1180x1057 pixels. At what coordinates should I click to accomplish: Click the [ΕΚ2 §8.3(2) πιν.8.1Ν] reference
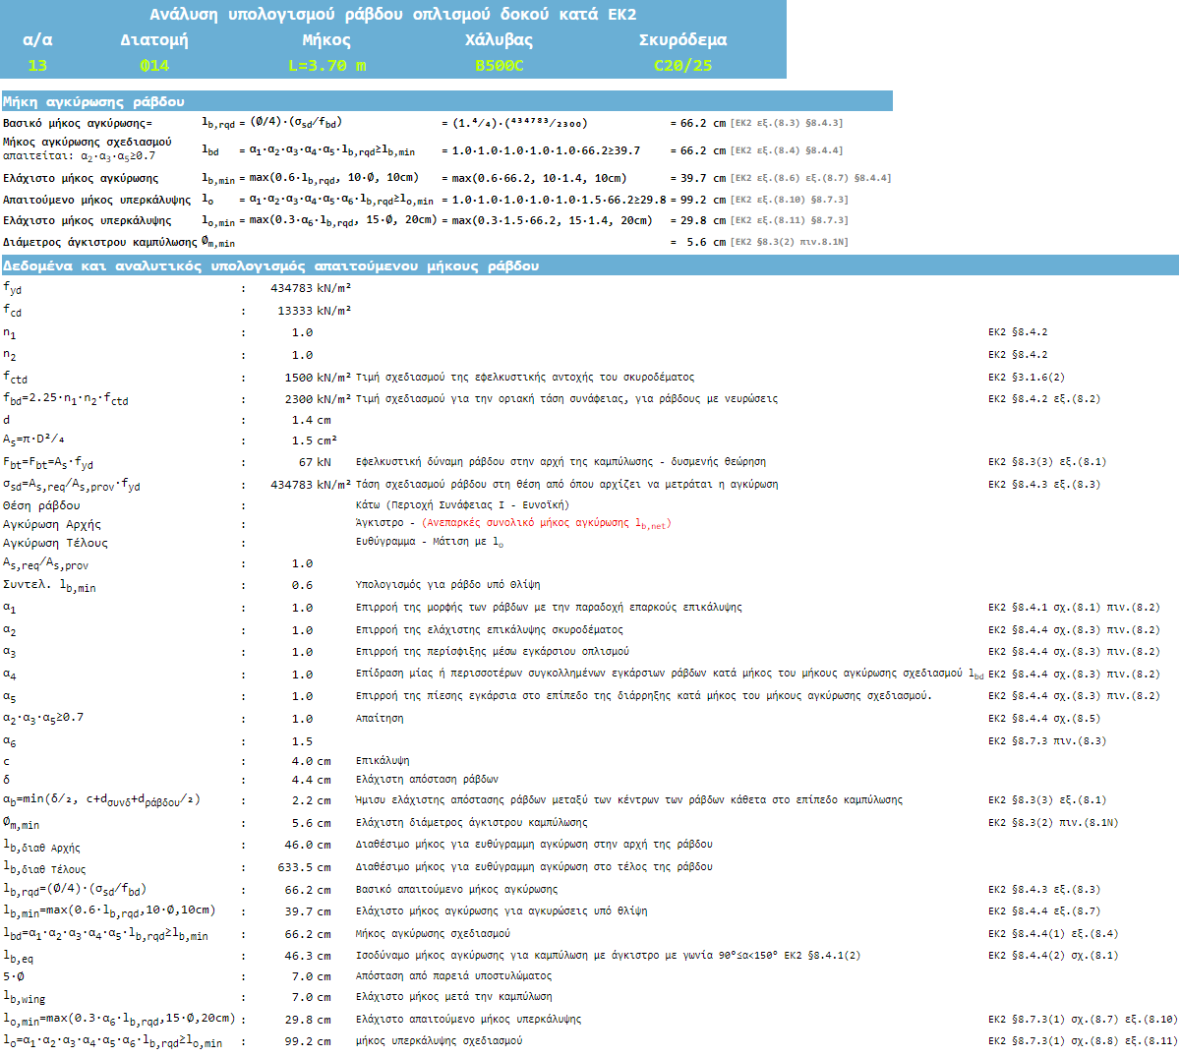pos(789,242)
